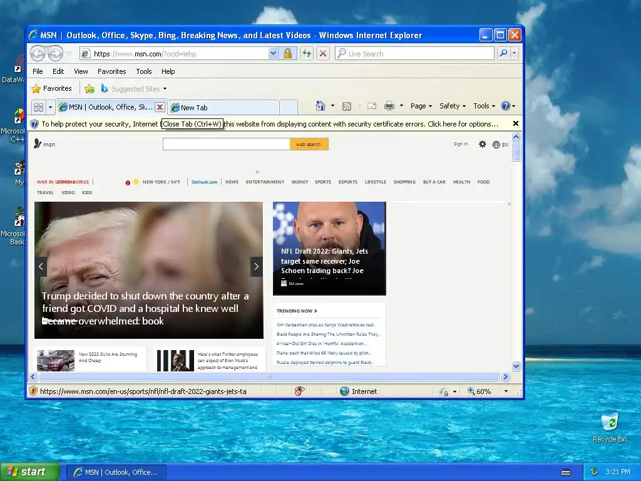
Task: Click the MSN web search input field
Action: (227, 144)
